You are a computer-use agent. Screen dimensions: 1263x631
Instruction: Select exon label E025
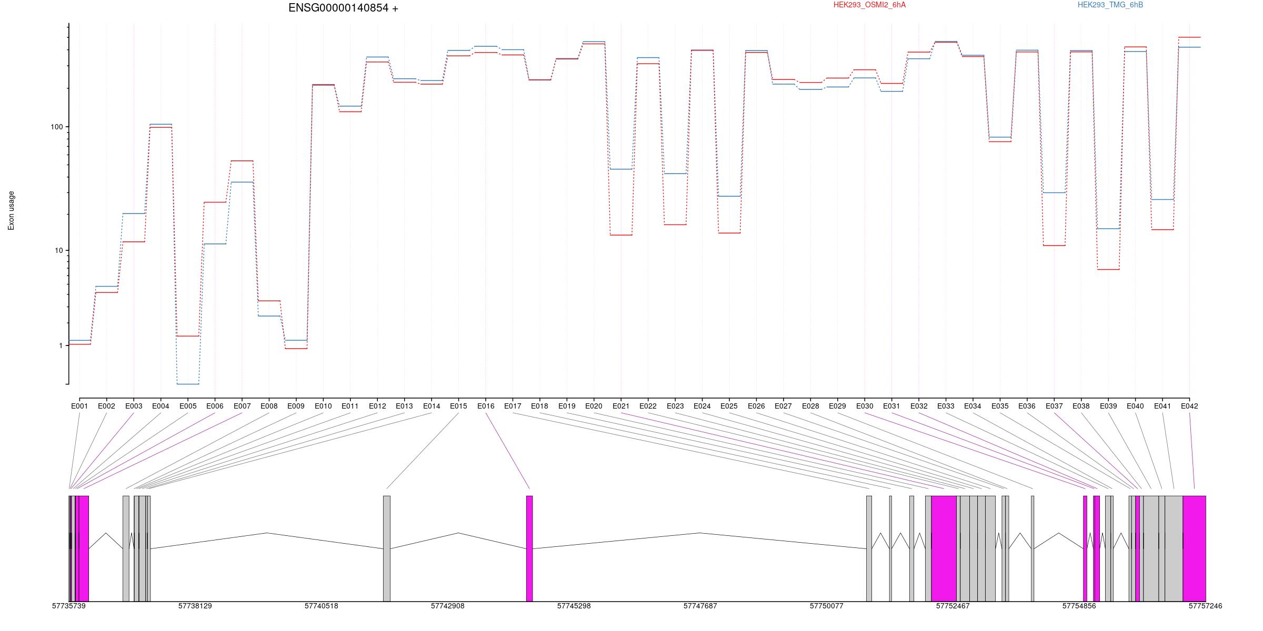click(729, 406)
